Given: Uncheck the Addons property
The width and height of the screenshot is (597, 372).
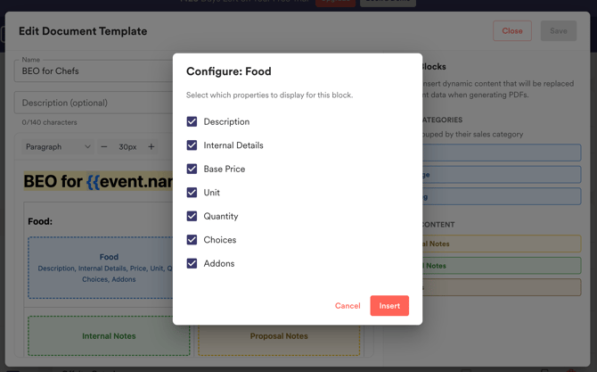Looking at the screenshot, I should (x=192, y=263).
